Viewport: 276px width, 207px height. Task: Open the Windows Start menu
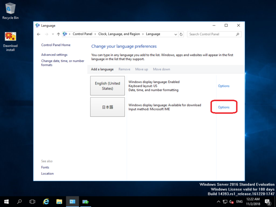[x=7, y=202]
